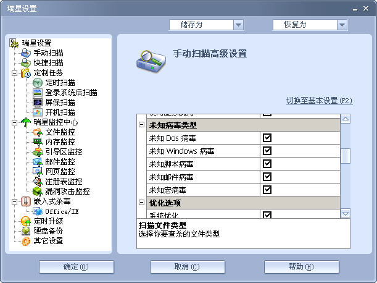Click the 定制任务 folder clock icon
Screen dimensions: 377x283
tap(26, 73)
